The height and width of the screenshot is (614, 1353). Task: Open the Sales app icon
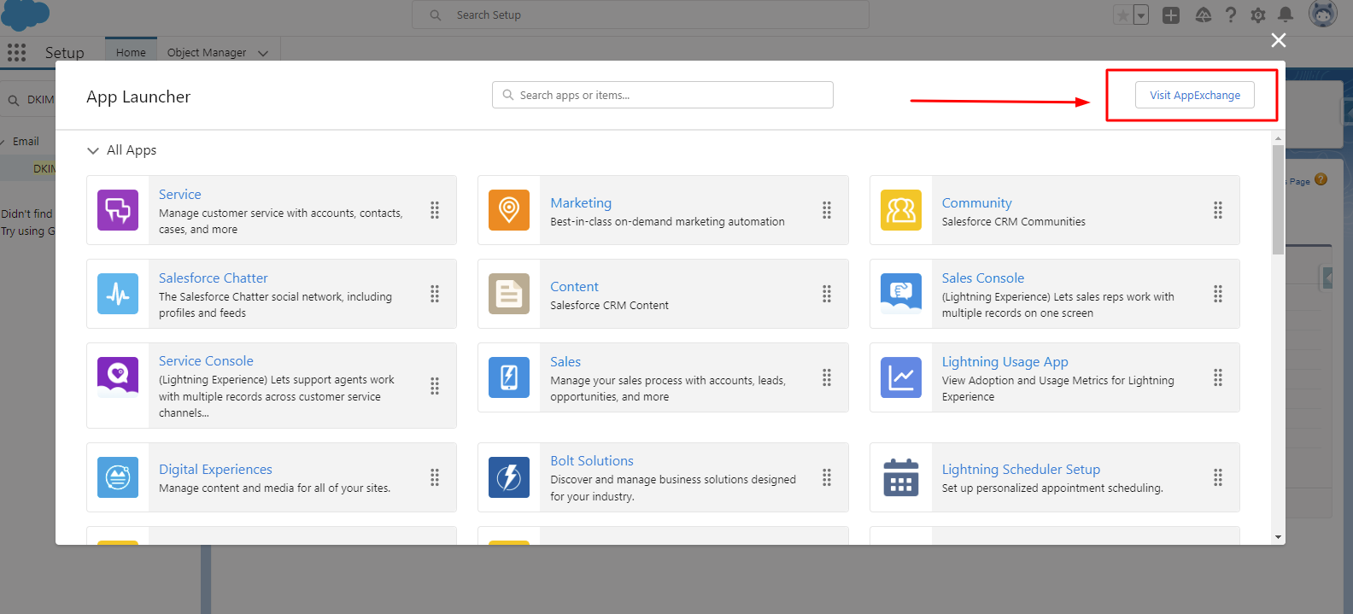point(509,377)
